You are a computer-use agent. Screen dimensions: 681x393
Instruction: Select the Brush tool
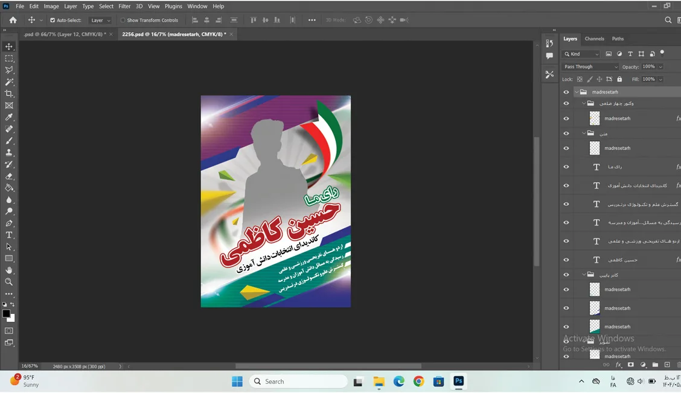(8, 141)
